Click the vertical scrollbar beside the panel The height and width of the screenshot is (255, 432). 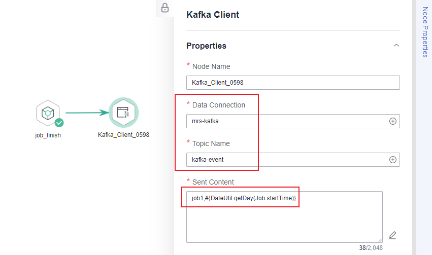click(x=414, y=127)
